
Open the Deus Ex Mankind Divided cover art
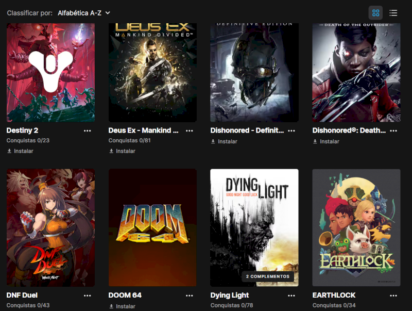click(x=152, y=72)
